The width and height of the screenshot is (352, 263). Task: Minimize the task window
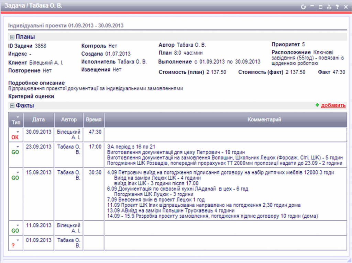pos(312,6)
